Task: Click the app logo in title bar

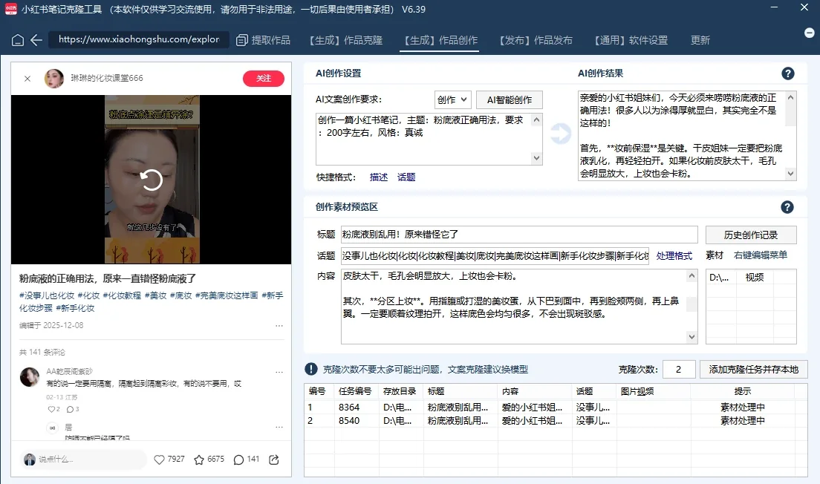Action: tap(10, 10)
